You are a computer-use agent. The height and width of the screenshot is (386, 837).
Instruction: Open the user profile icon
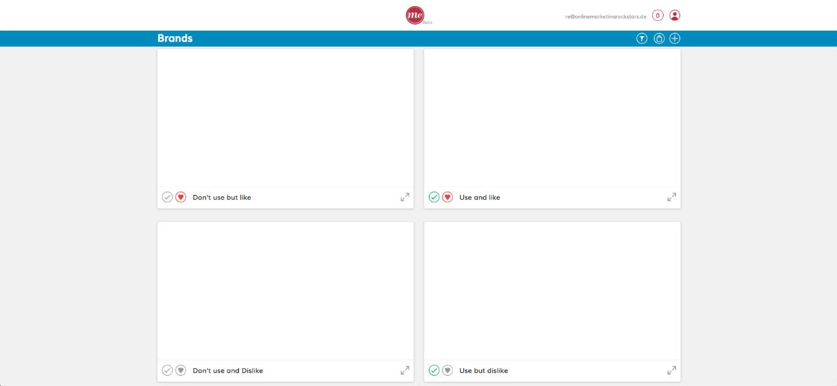tap(675, 15)
